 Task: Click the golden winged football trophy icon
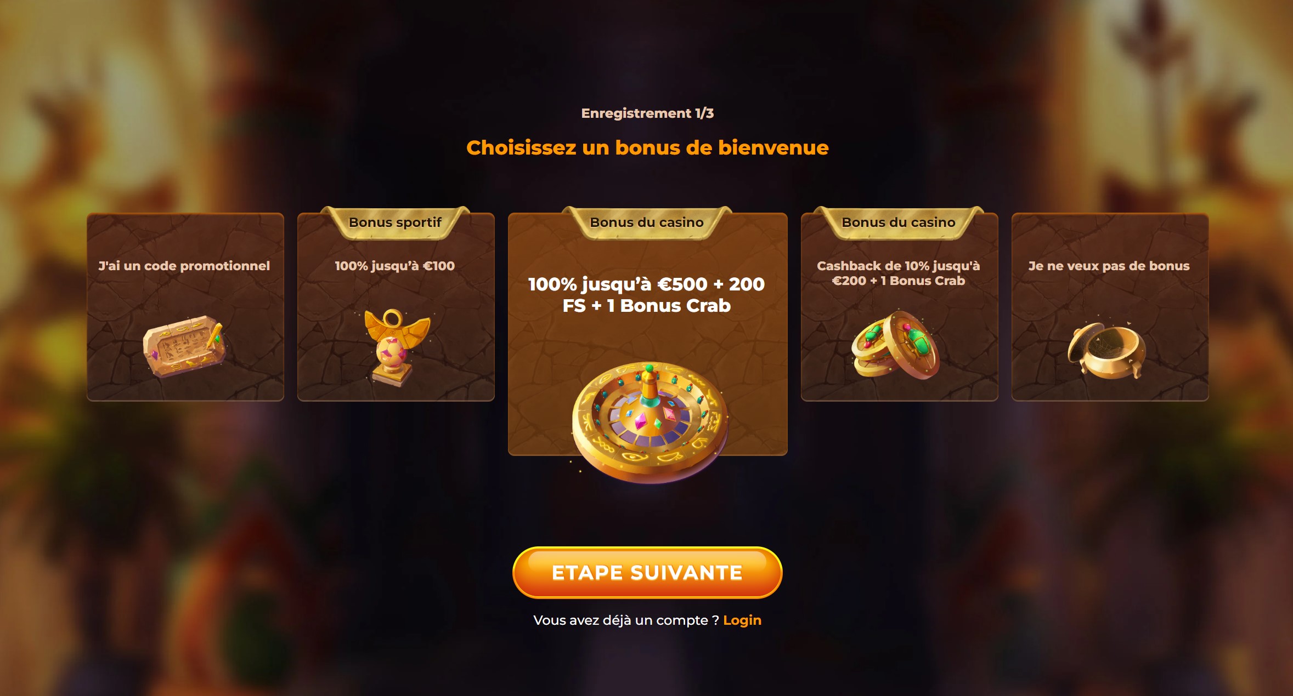396,349
